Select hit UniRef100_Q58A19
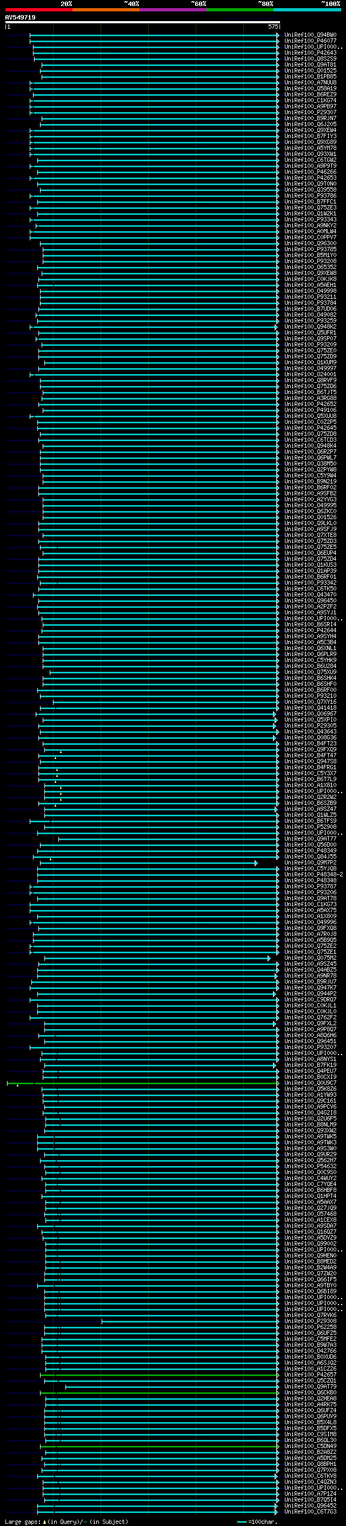 point(310,88)
